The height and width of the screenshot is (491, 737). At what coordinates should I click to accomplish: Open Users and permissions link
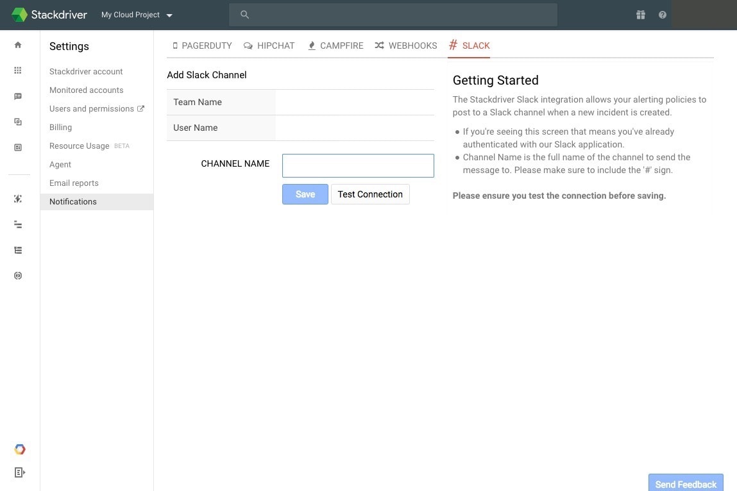[x=92, y=108]
